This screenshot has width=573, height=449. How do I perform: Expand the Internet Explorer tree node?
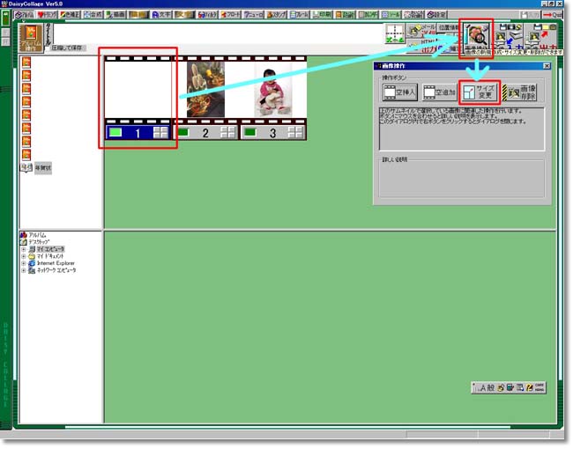click(x=24, y=263)
